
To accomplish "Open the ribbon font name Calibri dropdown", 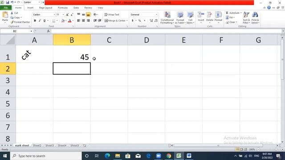I will [54, 15].
